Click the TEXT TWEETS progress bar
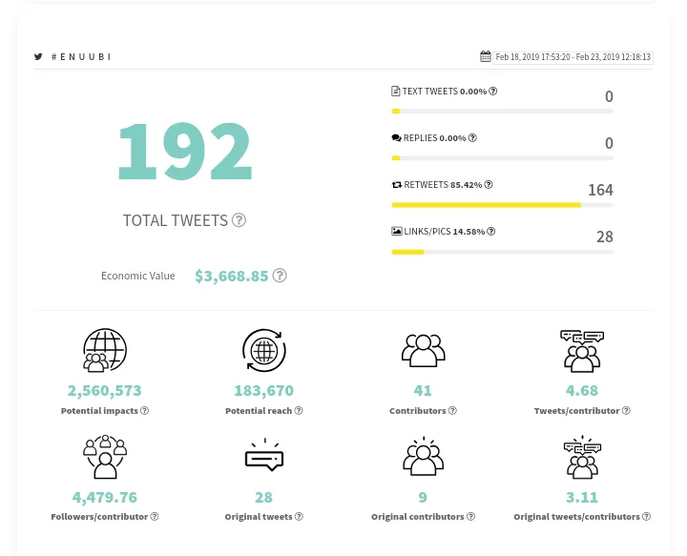 [x=503, y=112]
